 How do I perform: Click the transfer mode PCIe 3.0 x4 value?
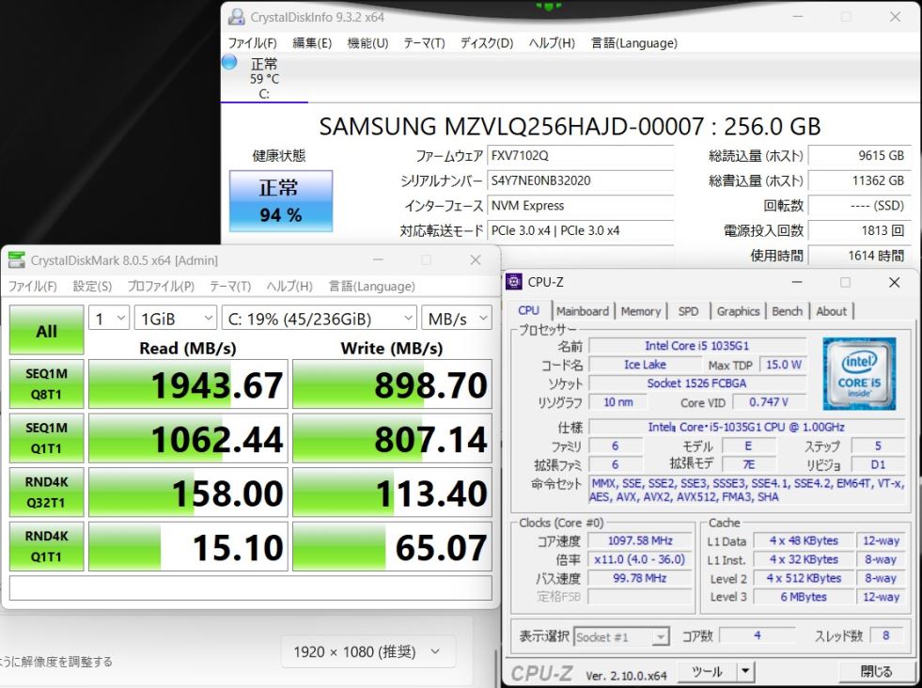[x=581, y=230]
